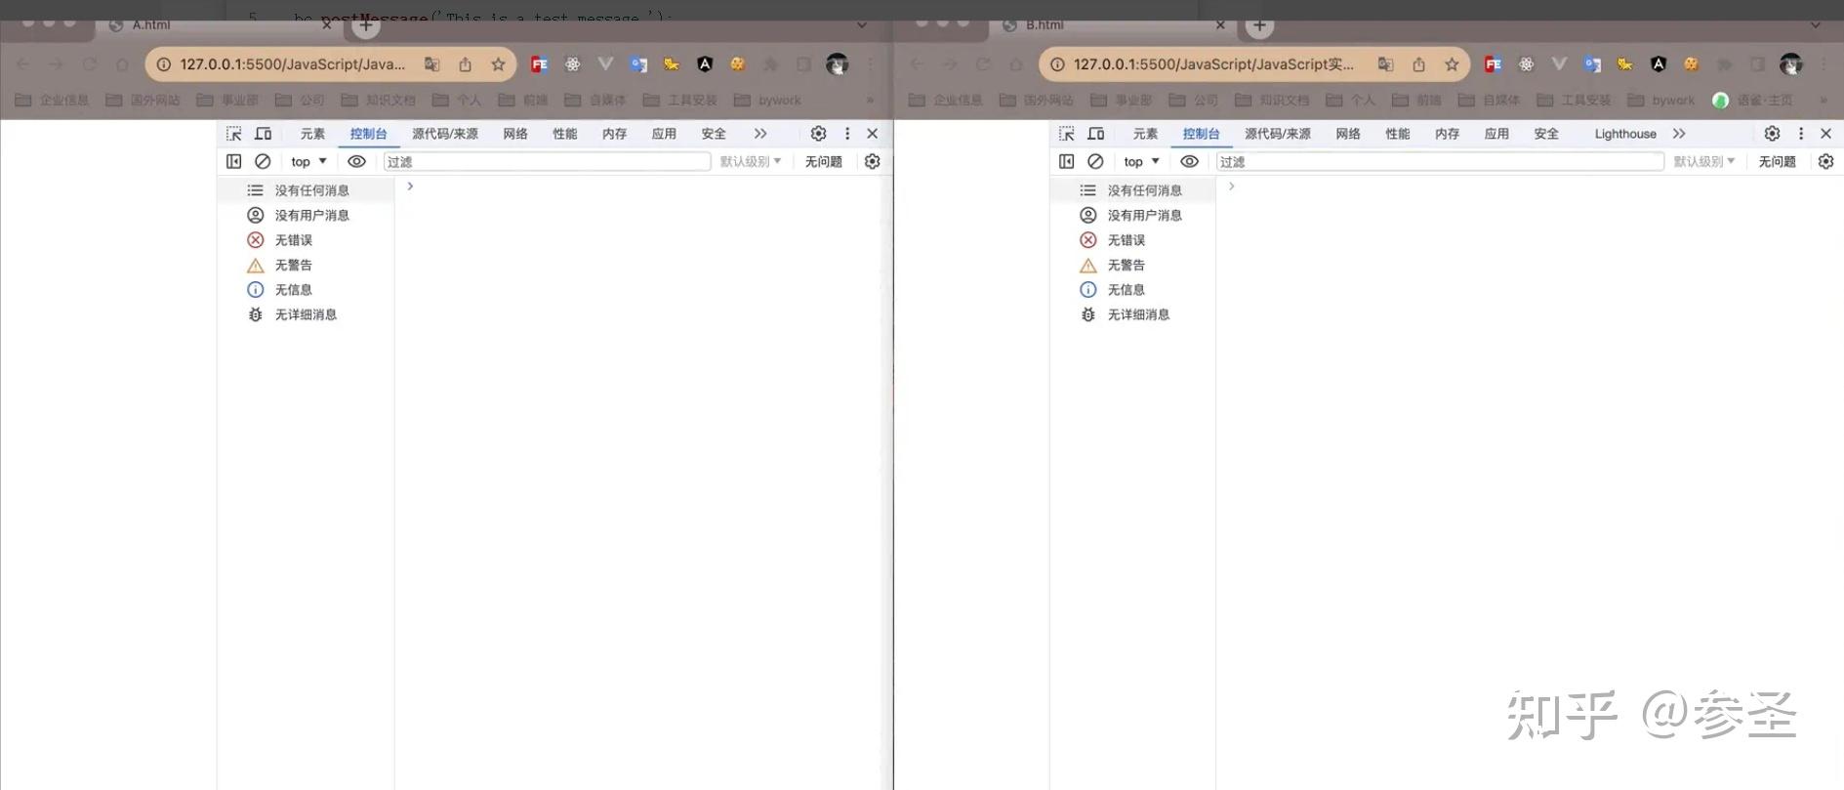Select 无警告 filter in A.html console sidebar
This screenshot has width=1844, height=790.
pos(306,265)
